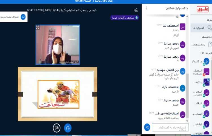Select user اسمعیلی in user list
Viewport: 212px width, 136px height.
pos(201,72)
